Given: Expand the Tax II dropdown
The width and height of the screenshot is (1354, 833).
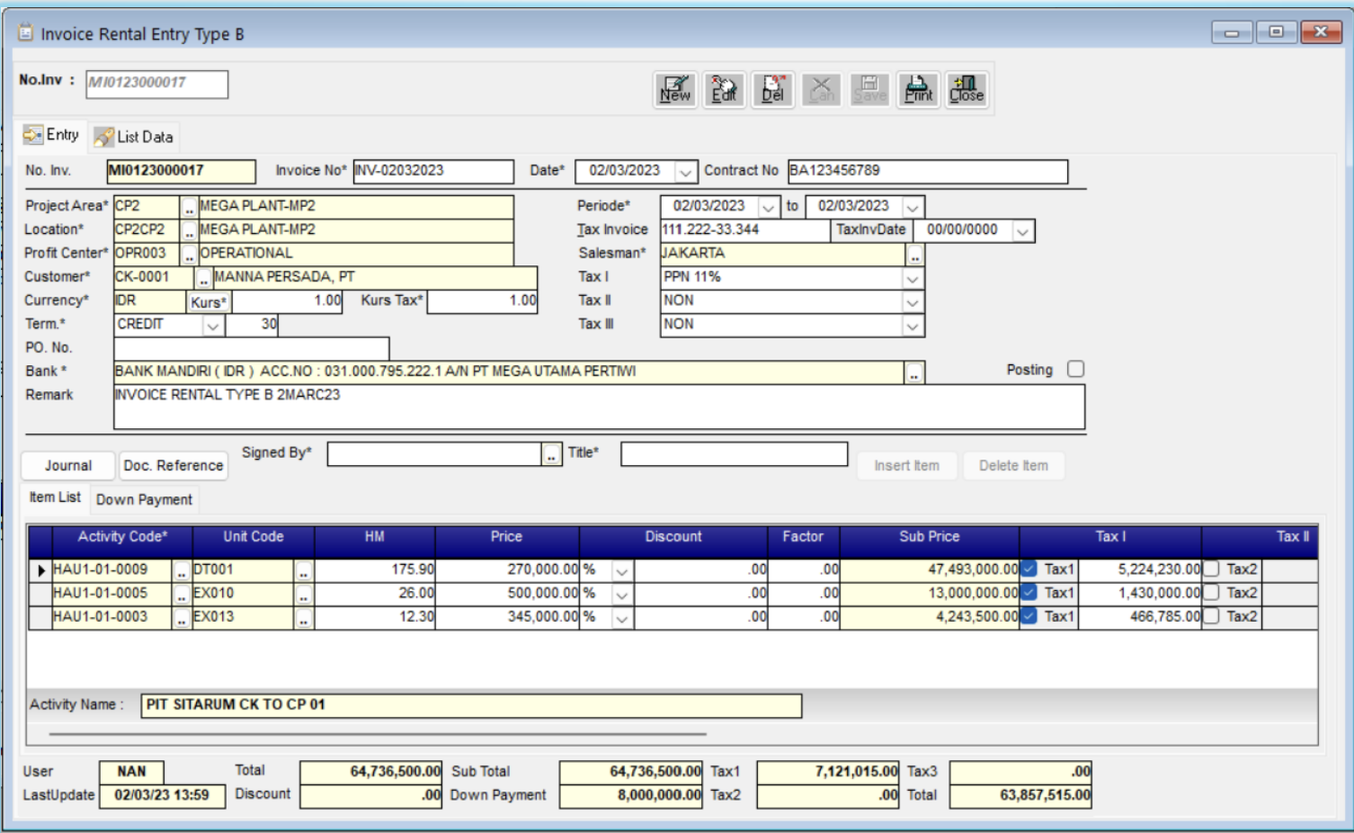Looking at the screenshot, I should tap(913, 301).
